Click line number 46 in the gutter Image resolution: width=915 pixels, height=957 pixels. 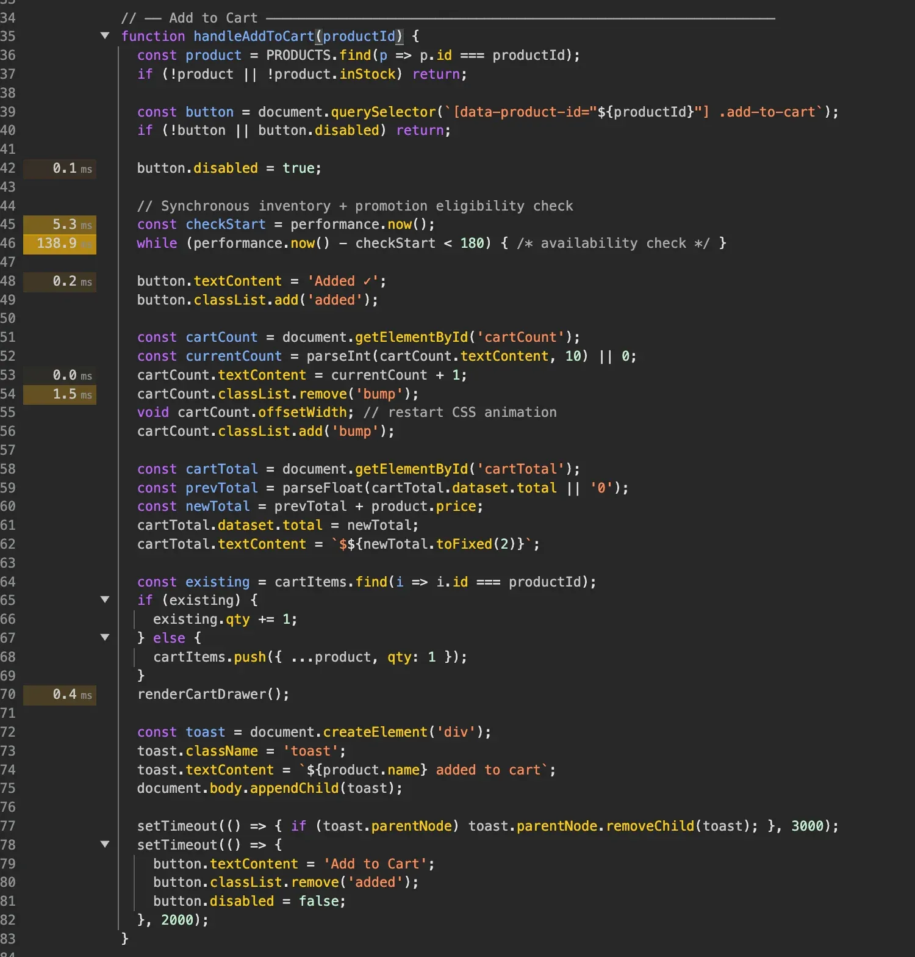tap(8, 244)
